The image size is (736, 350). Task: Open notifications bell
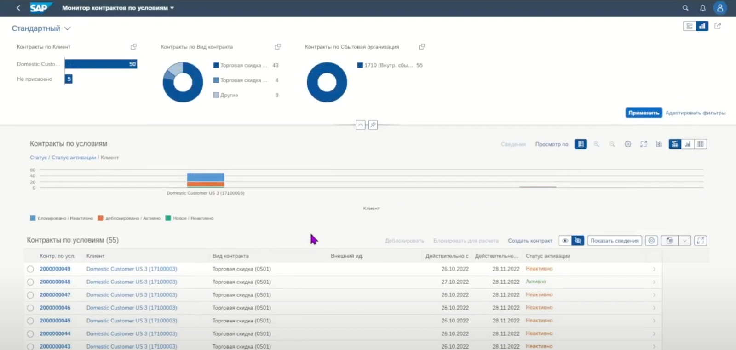pyautogui.click(x=703, y=8)
